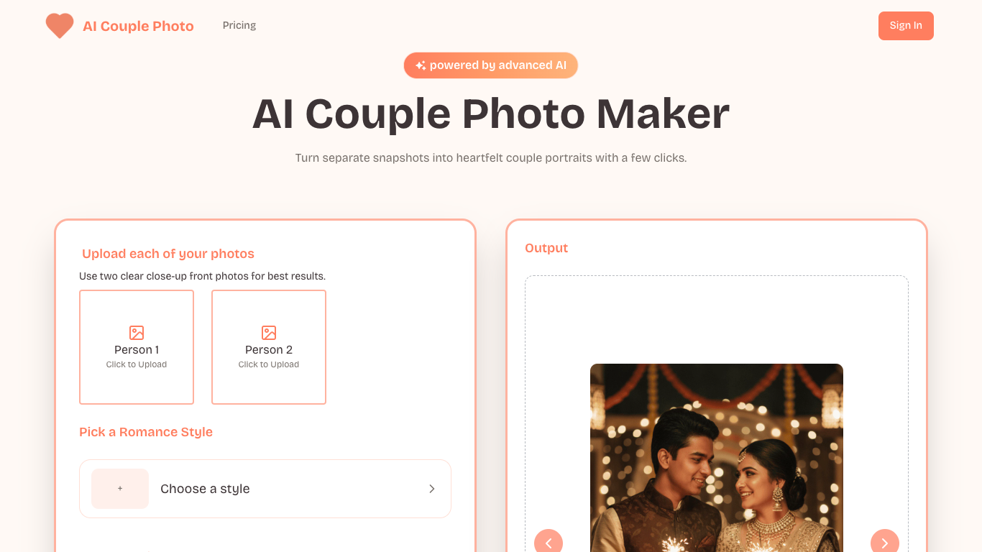
Task: Click the Sign In button
Action: (906, 26)
